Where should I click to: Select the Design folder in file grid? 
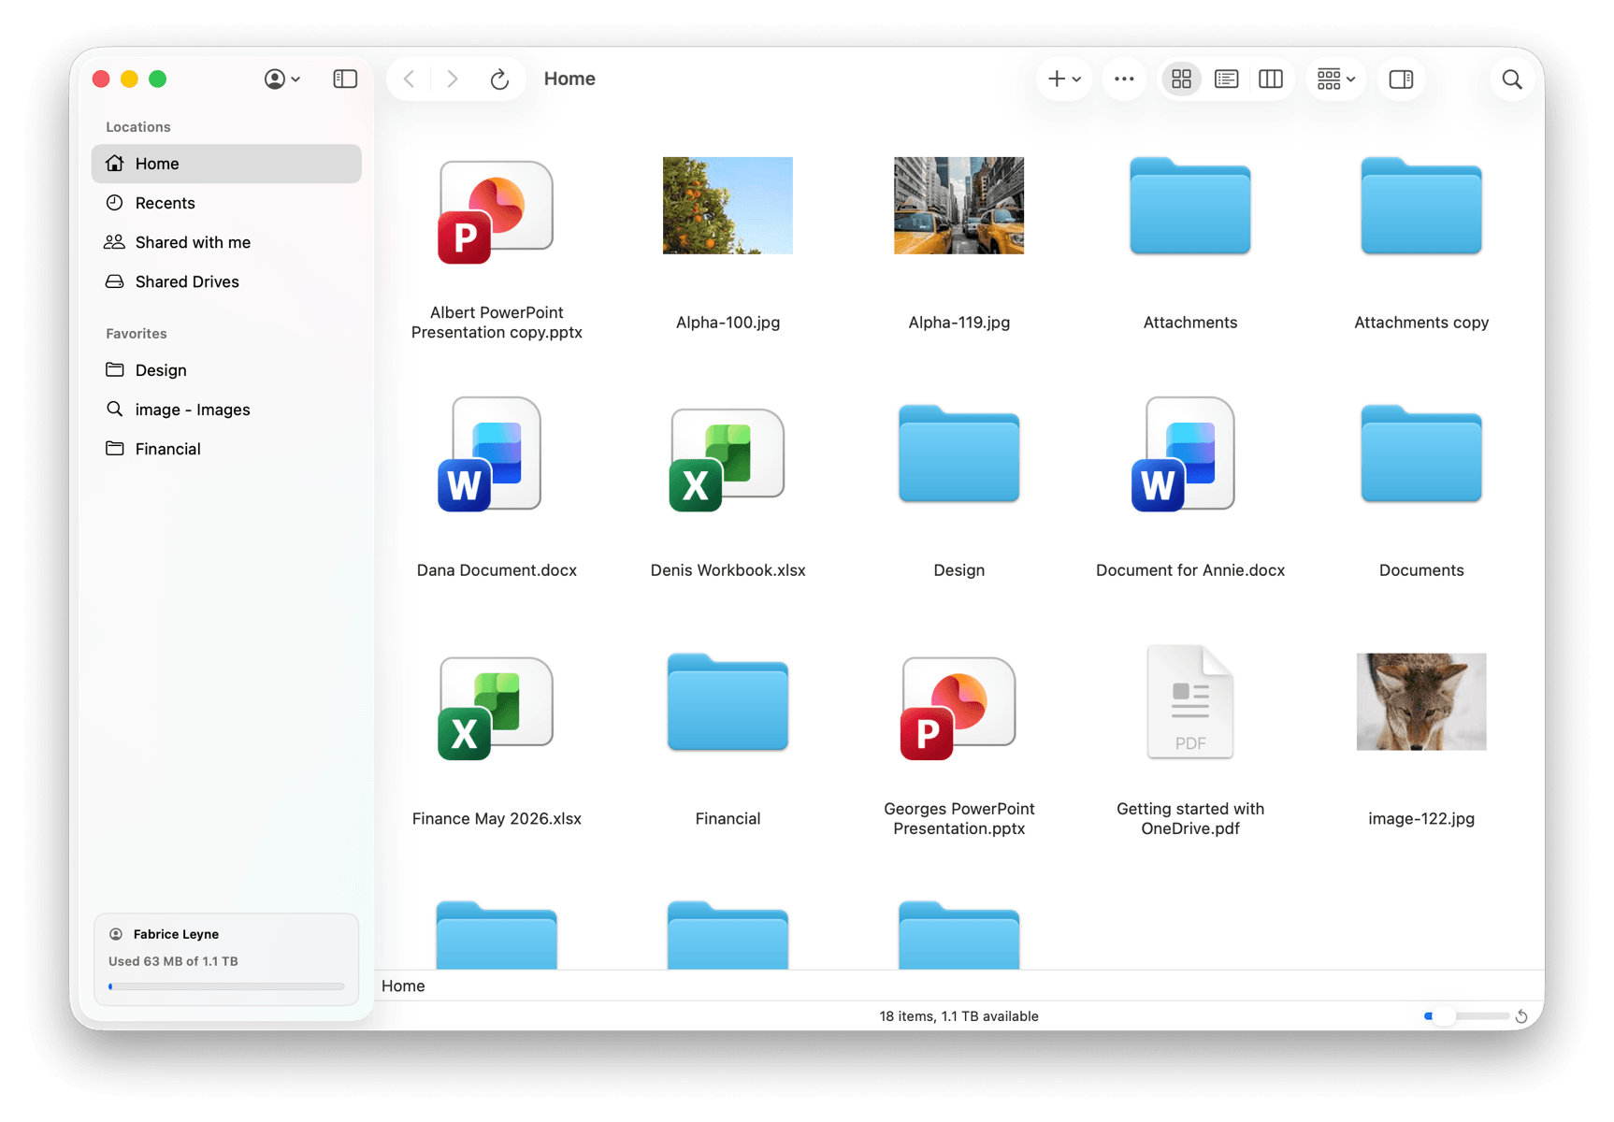click(x=958, y=453)
